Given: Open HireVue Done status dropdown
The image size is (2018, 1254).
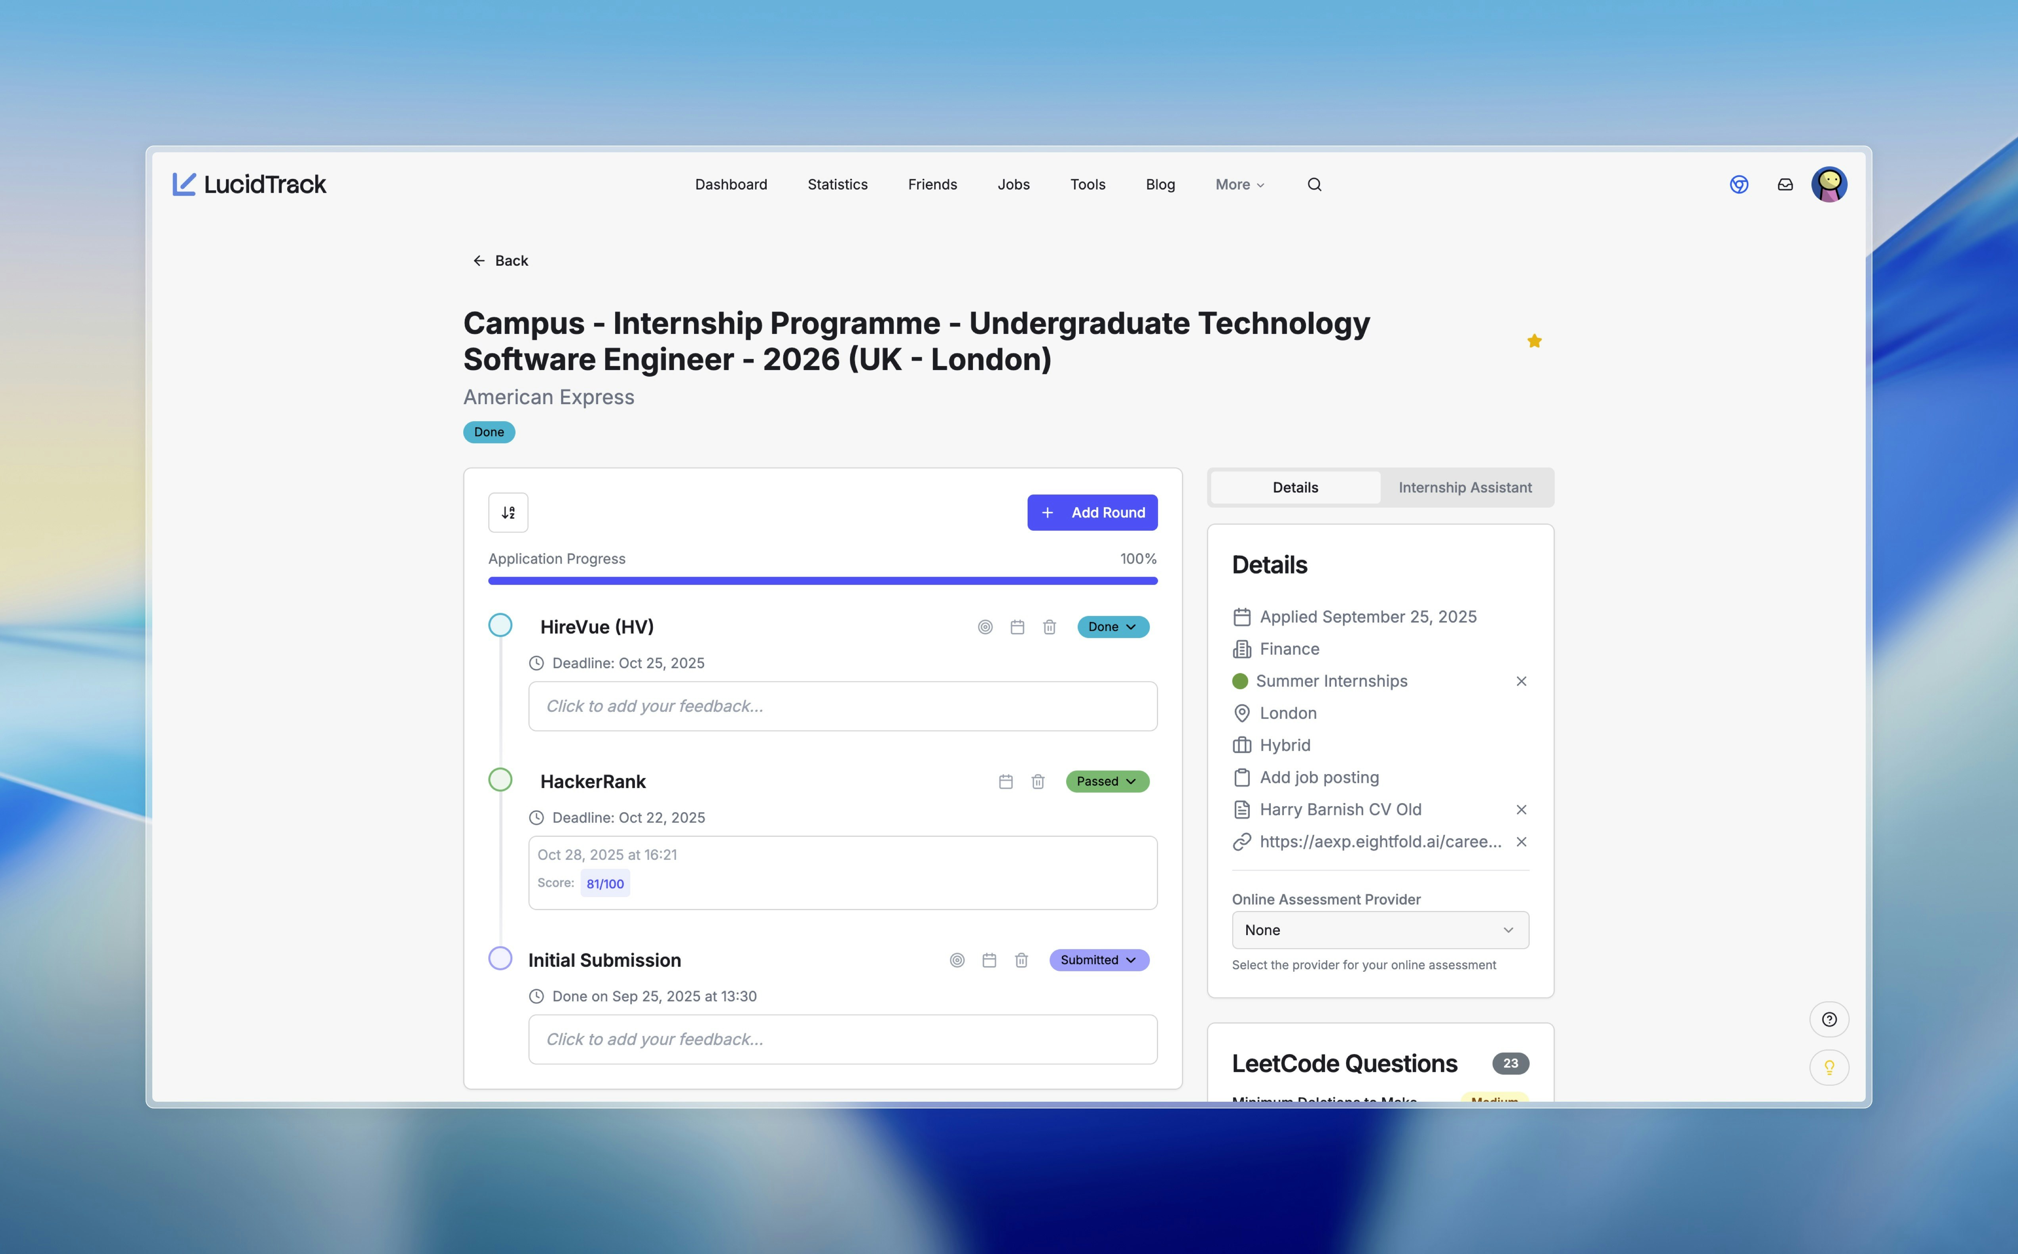Looking at the screenshot, I should 1112,627.
